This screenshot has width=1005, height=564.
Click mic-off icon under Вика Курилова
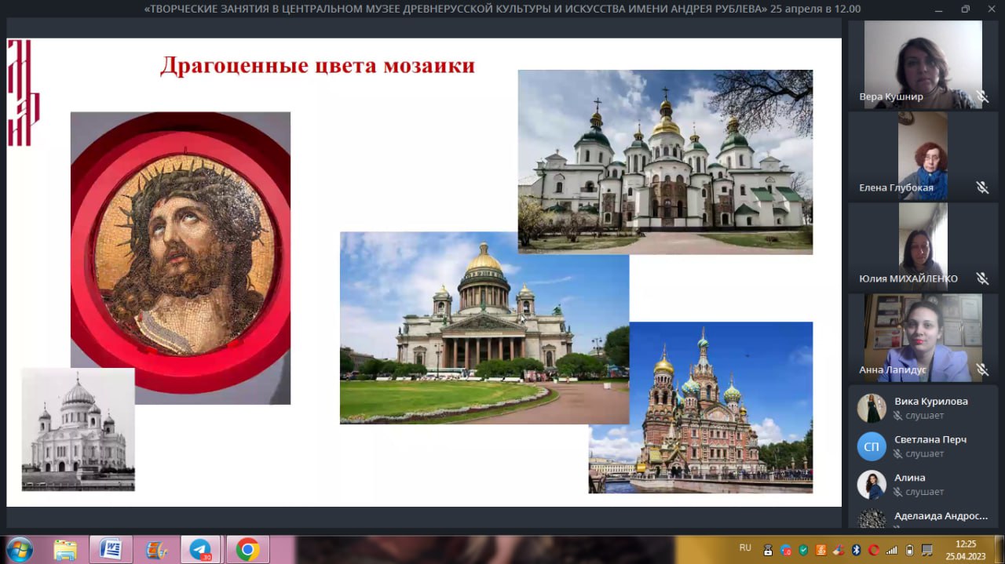898,416
